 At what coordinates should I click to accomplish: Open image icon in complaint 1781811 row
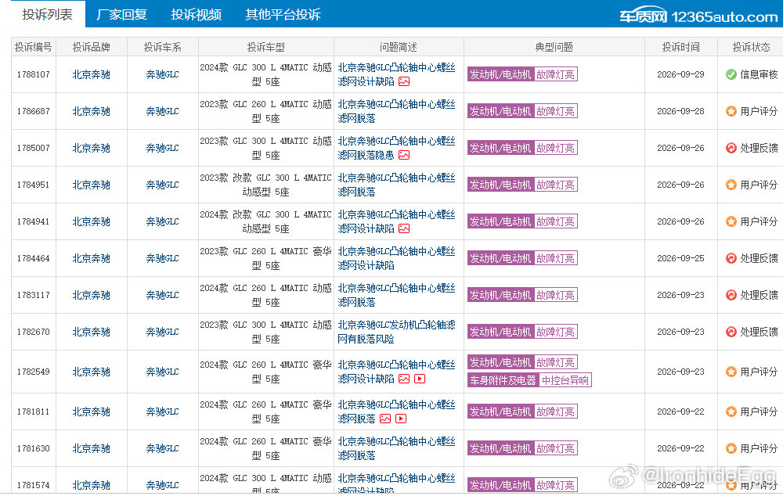385,419
